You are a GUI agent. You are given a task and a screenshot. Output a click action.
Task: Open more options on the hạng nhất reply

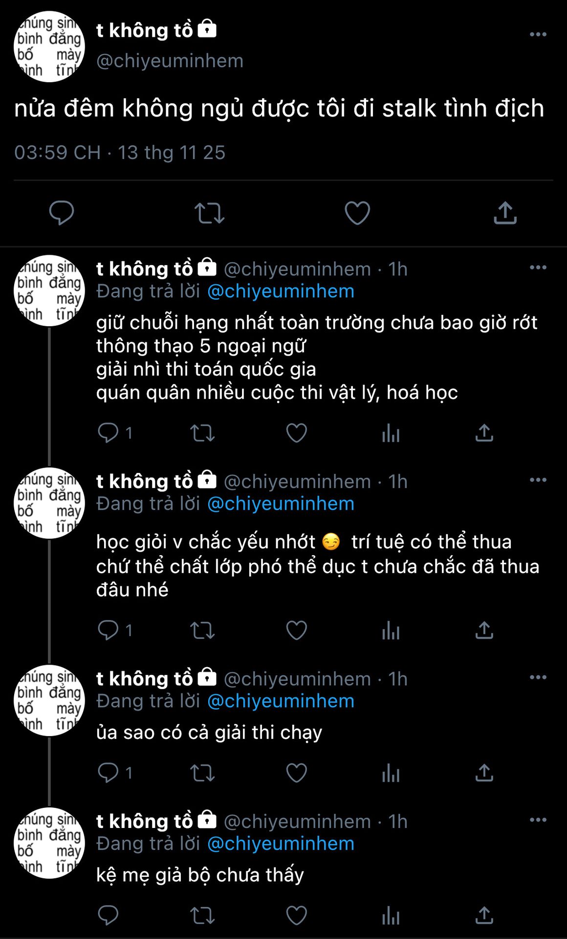click(538, 267)
